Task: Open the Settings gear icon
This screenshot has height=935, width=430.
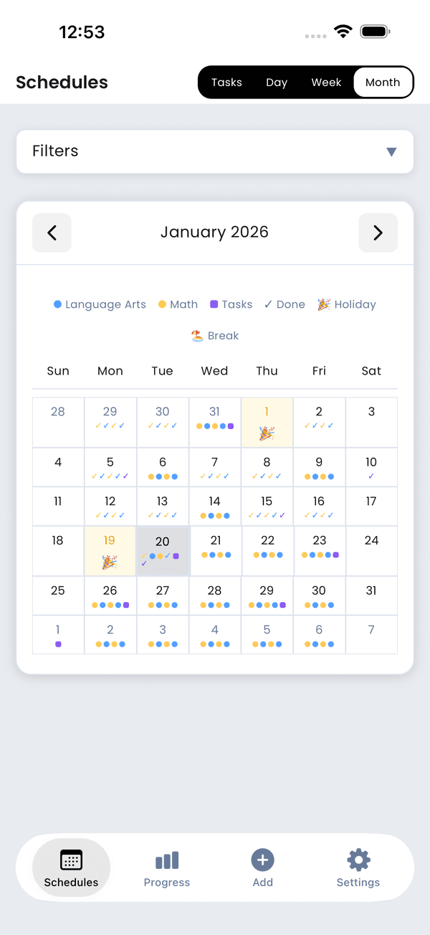Action: coord(358,858)
